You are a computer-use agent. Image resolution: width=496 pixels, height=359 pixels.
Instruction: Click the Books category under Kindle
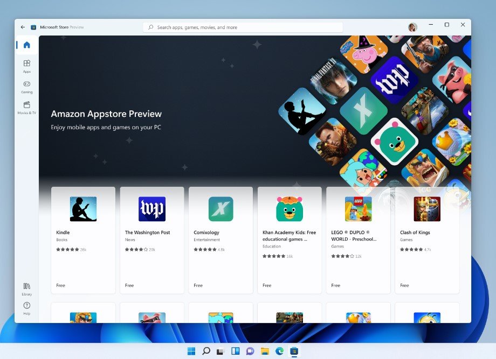(61, 240)
